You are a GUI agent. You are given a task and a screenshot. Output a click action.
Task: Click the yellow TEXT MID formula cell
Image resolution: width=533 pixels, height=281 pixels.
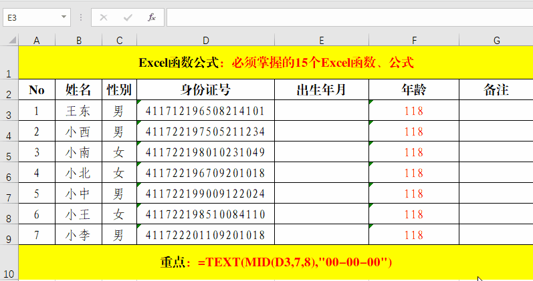[276, 262]
